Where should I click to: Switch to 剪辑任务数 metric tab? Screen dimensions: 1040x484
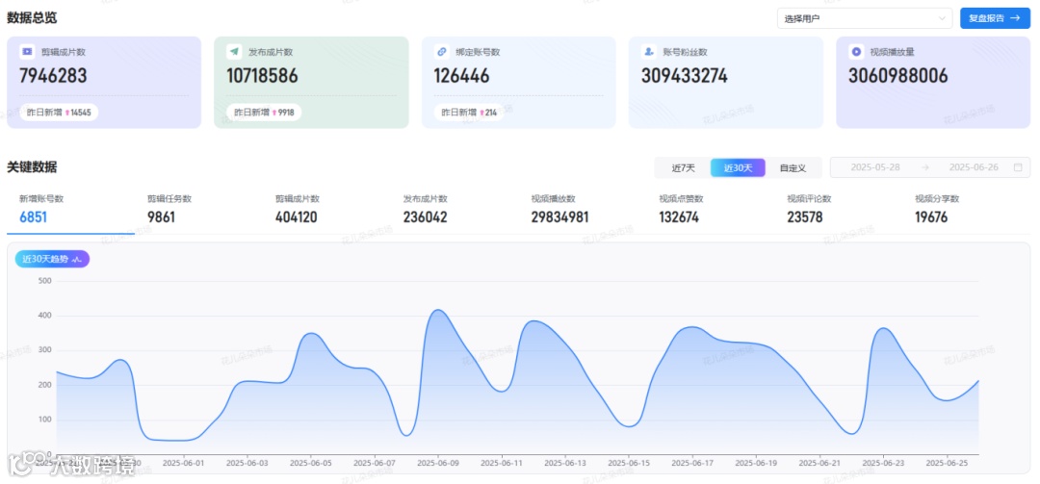click(198, 209)
